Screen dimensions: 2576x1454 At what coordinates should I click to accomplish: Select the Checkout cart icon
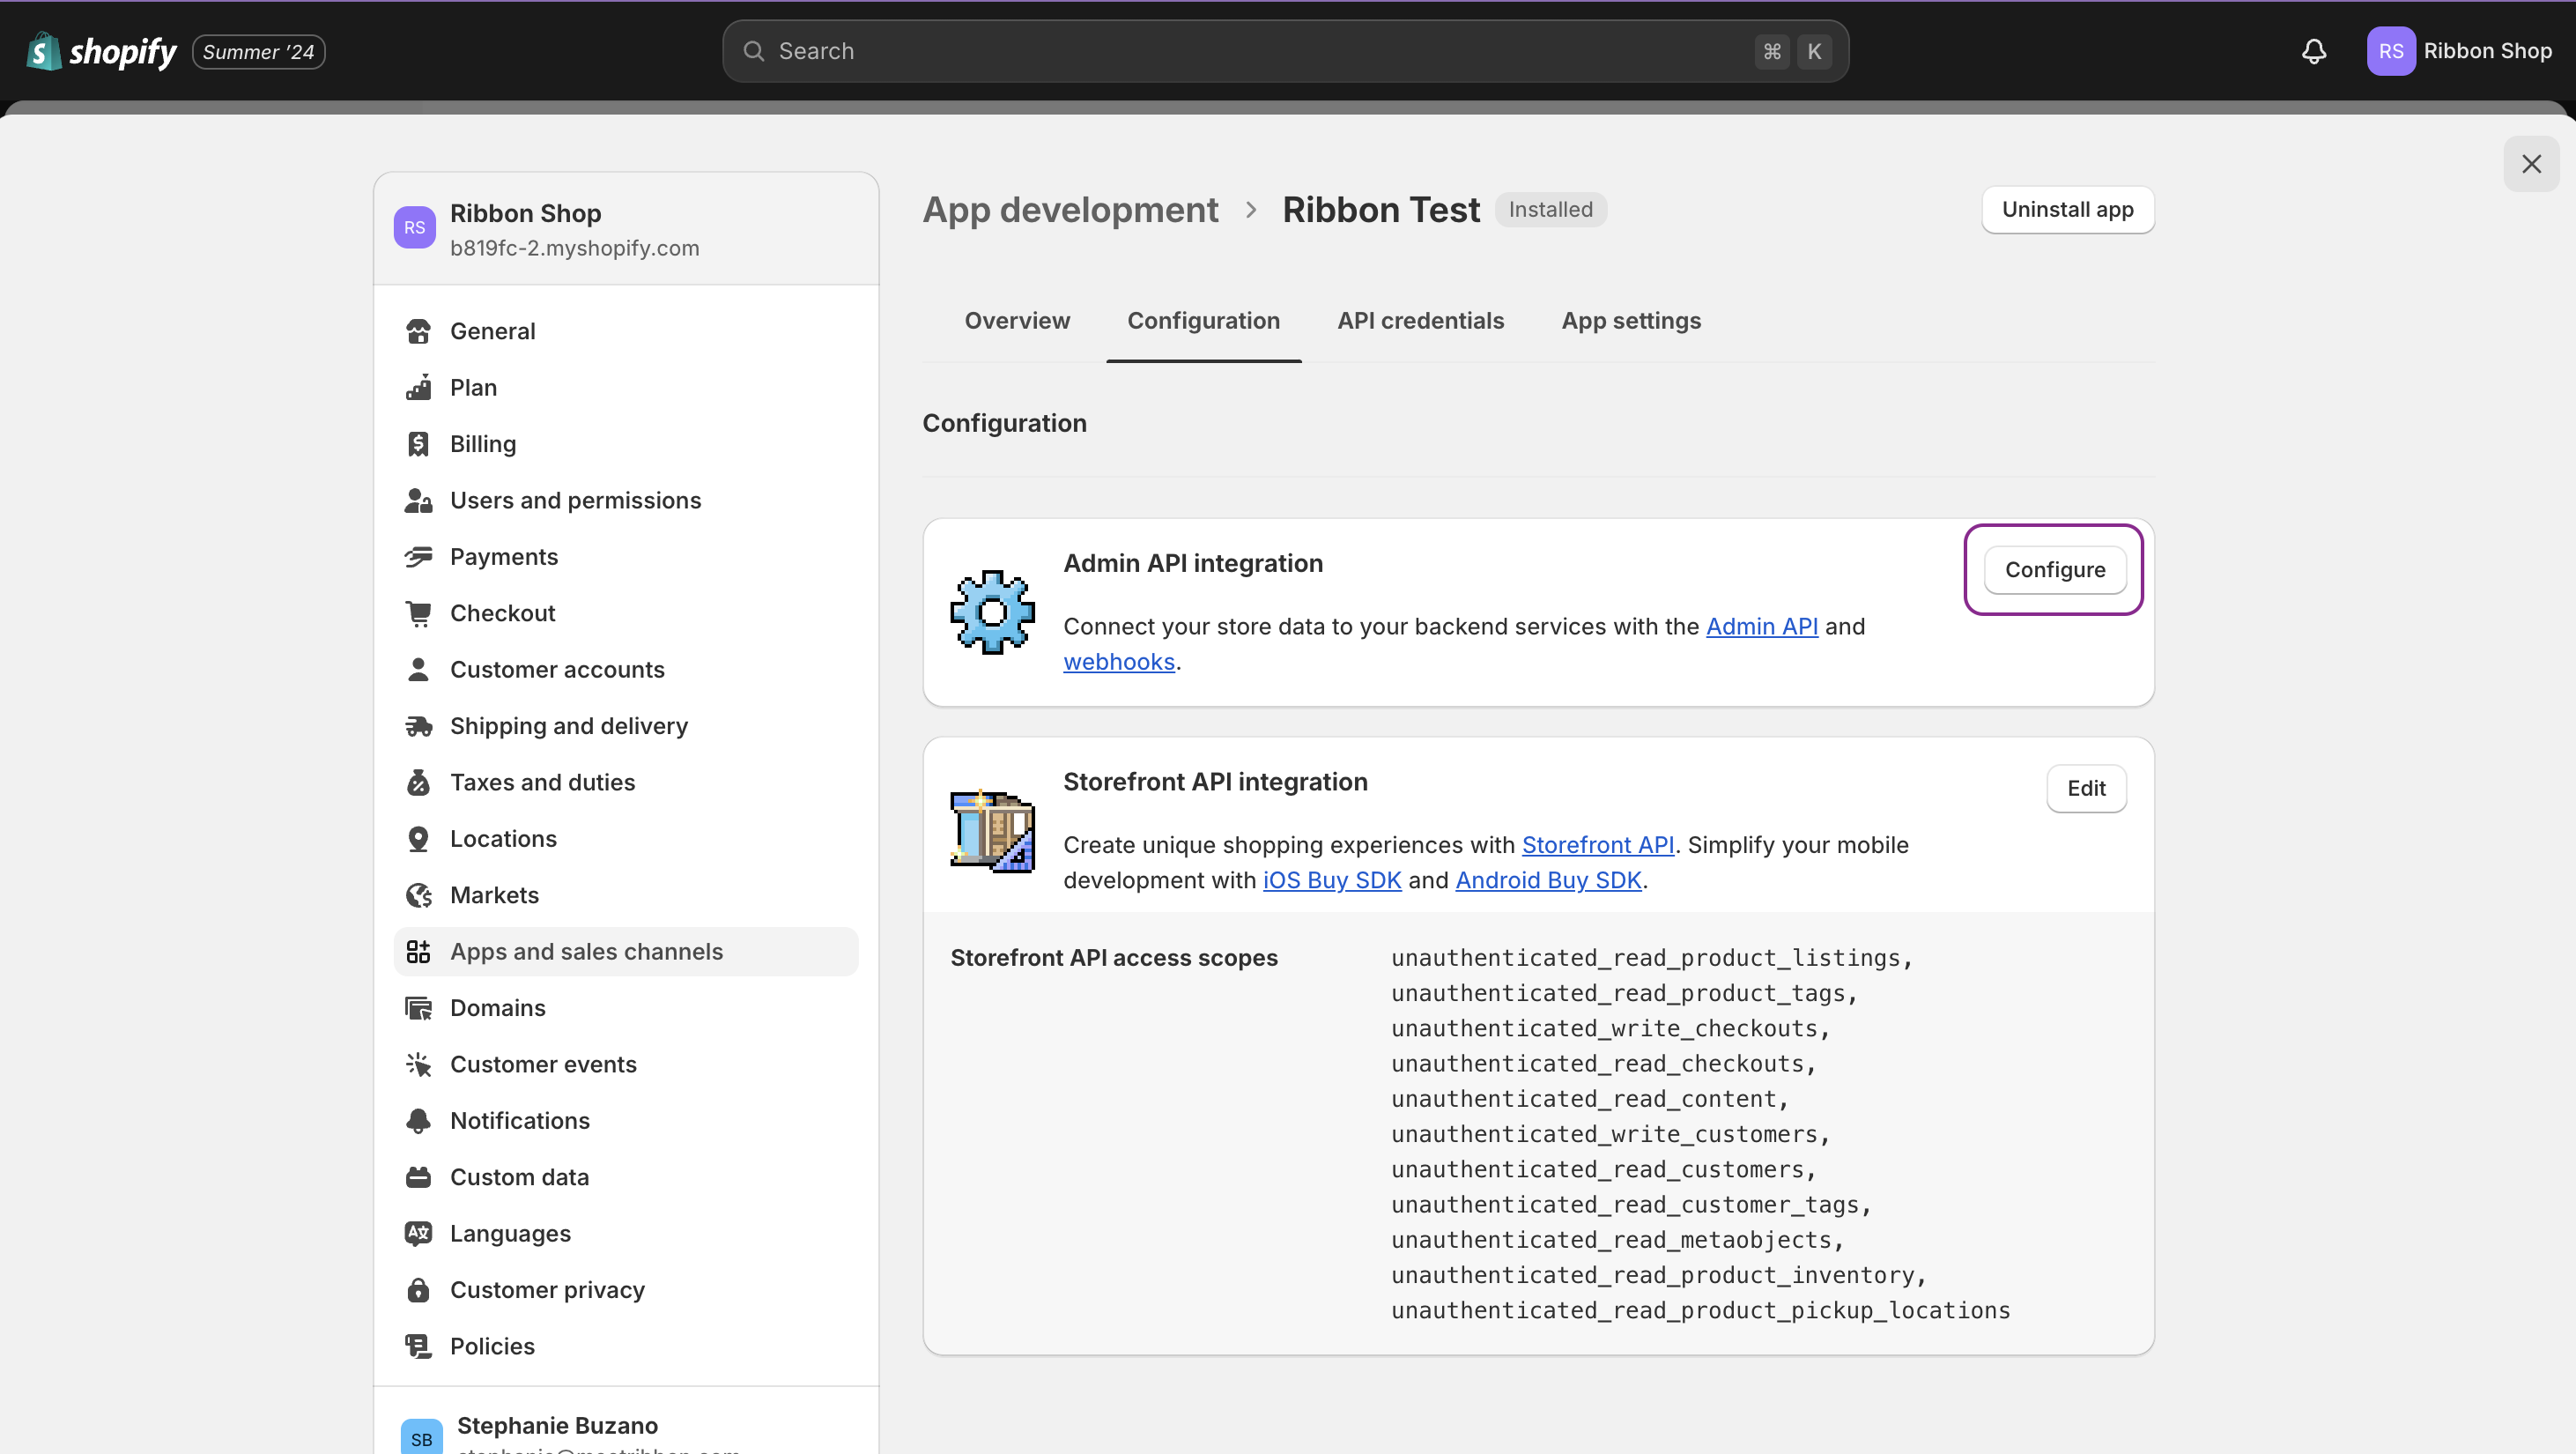tap(419, 612)
